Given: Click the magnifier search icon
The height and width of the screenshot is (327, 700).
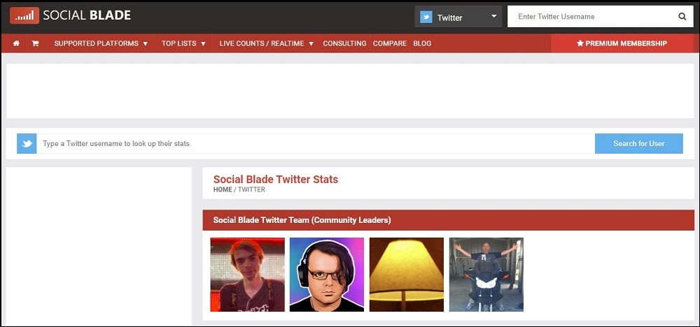Looking at the screenshot, I should [682, 17].
